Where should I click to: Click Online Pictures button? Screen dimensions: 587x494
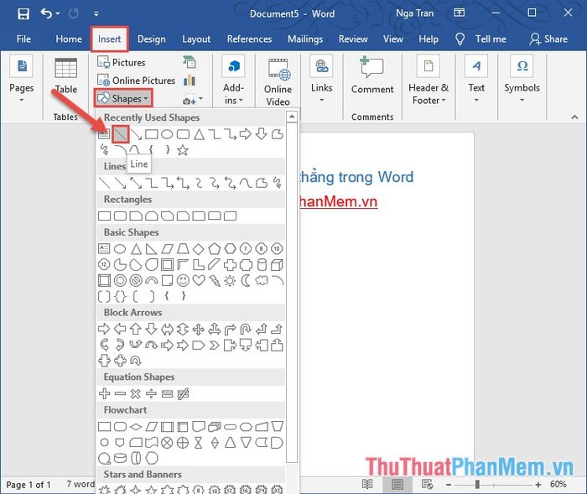[136, 81]
